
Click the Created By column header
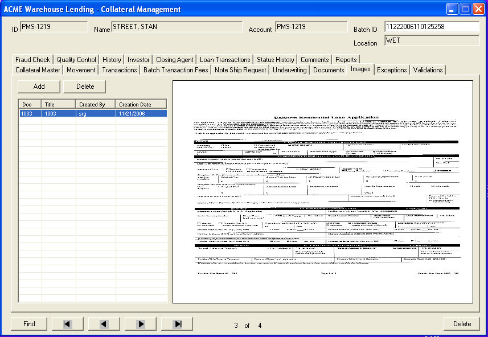coord(95,104)
